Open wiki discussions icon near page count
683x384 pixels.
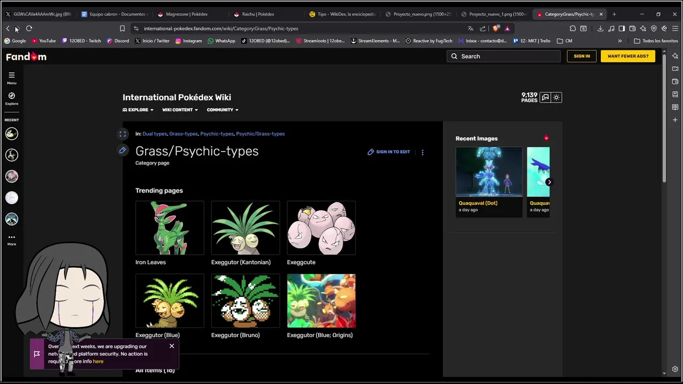coord(545,97)
